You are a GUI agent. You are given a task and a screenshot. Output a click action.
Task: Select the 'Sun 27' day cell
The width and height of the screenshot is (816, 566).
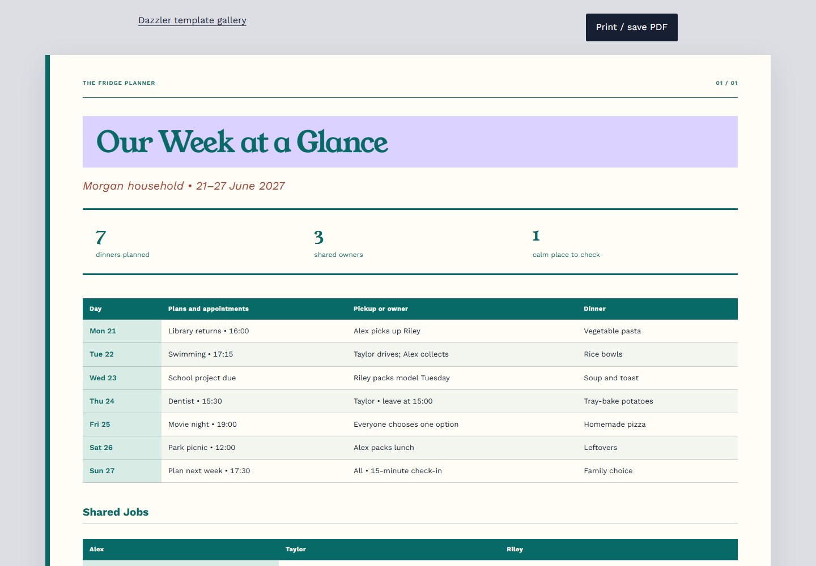[122, 471]
